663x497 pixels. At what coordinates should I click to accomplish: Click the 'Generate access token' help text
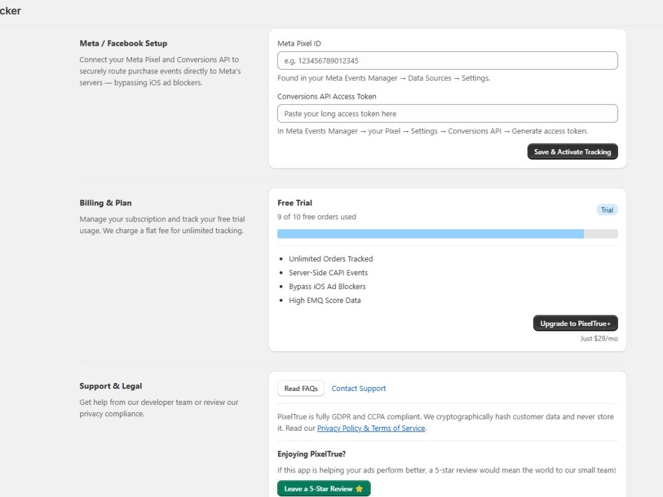432,131
